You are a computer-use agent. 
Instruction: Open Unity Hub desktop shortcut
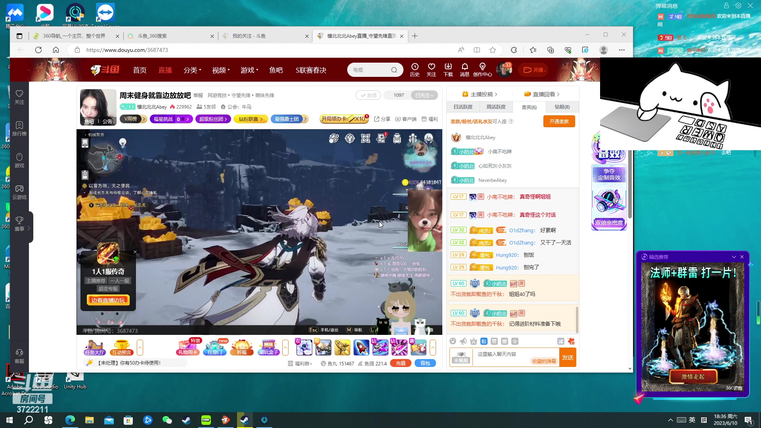pos(75,381)
